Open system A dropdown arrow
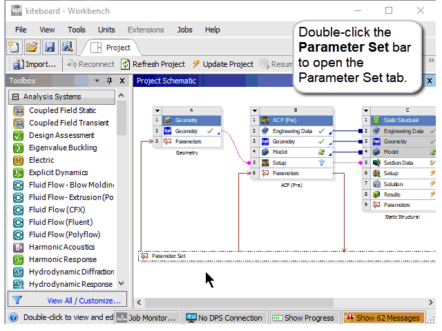The image size is (442, 331). click(157, 110)
